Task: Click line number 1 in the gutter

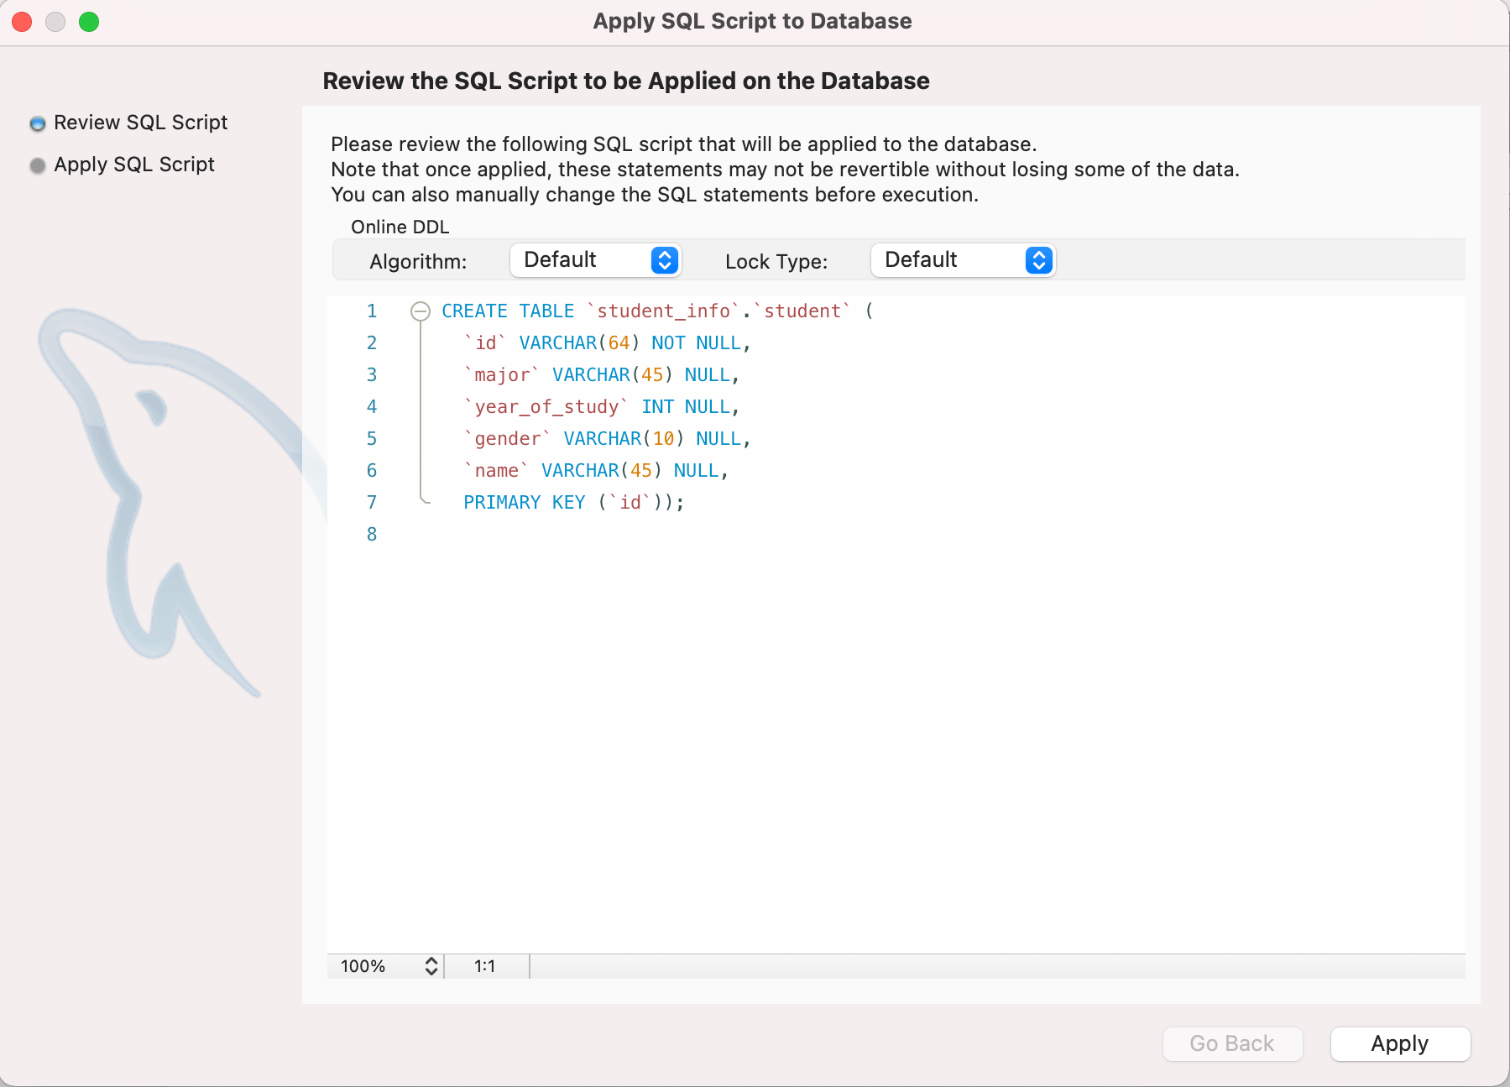Action: pos(371,311)
